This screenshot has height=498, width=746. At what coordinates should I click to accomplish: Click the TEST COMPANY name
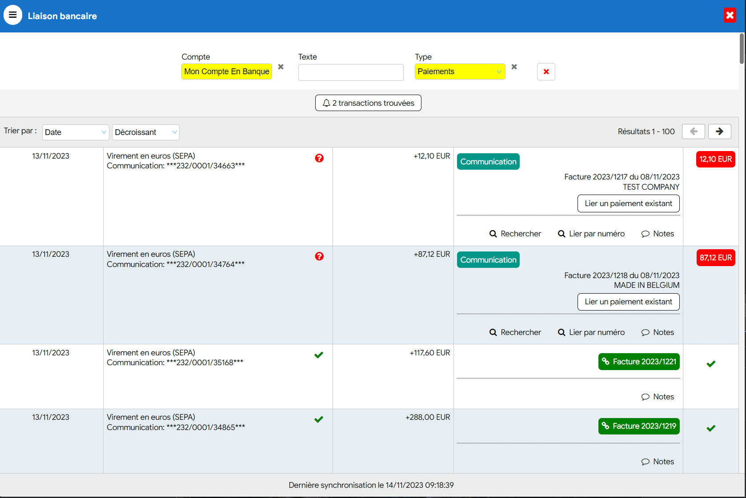[x=651, y=187]
